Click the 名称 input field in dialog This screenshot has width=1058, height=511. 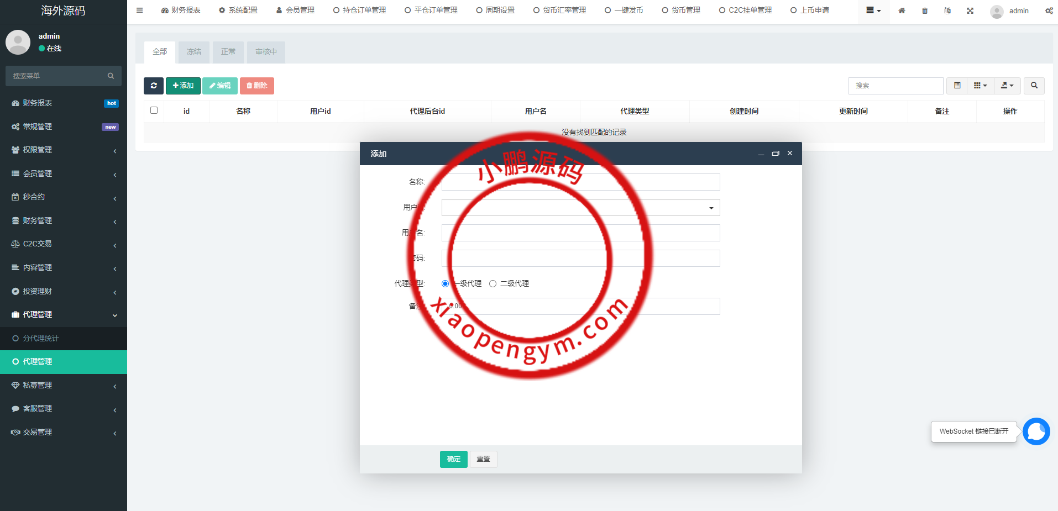tap(580, 182)
